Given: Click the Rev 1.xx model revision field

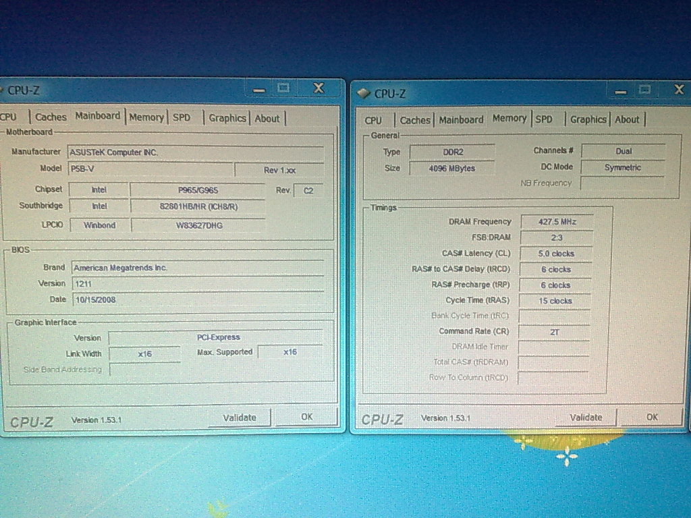Looking at the screenshot, I should [x=279, y=170].
